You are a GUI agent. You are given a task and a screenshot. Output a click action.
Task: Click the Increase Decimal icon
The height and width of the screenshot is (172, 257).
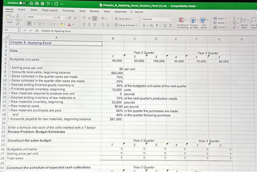(165, 26)
